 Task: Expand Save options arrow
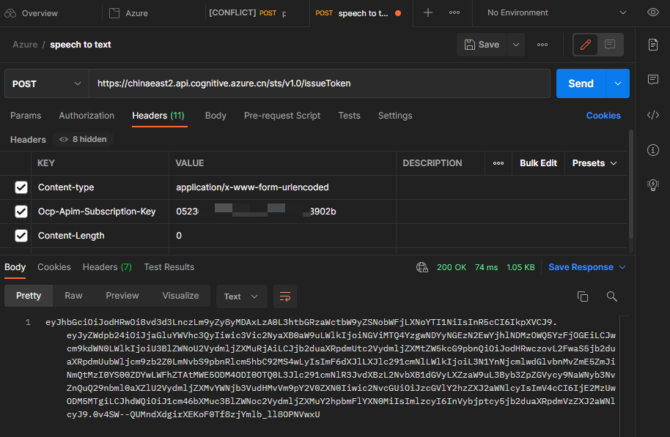[516, 45]
